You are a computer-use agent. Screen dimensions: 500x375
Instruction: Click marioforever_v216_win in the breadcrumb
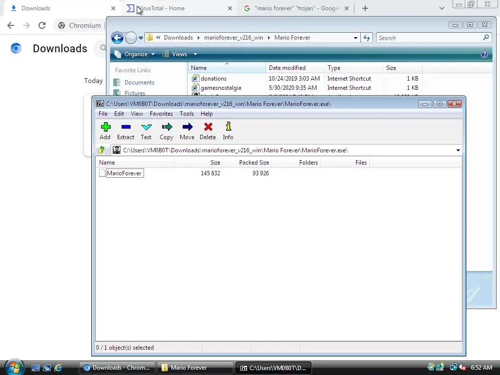[233, 38]
